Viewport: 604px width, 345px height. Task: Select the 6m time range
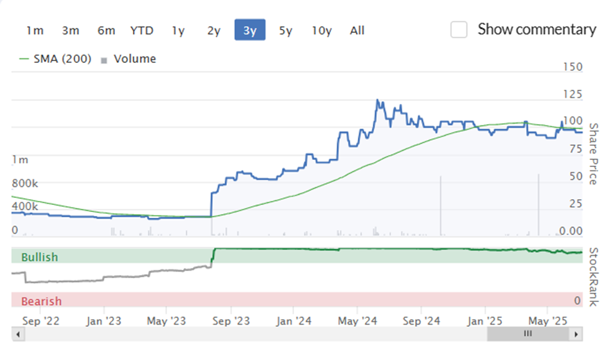point(106,30)
